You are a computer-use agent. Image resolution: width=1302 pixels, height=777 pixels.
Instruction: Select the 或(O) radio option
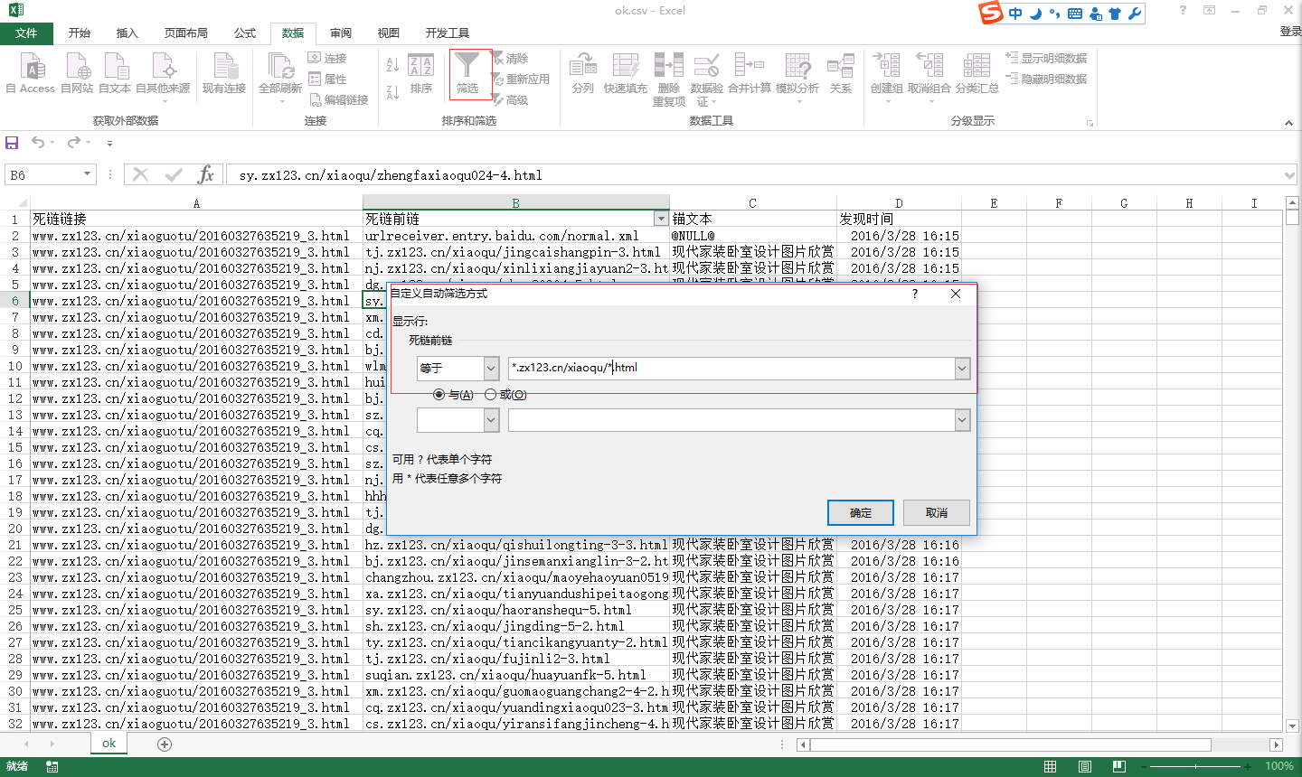(491, 395)
